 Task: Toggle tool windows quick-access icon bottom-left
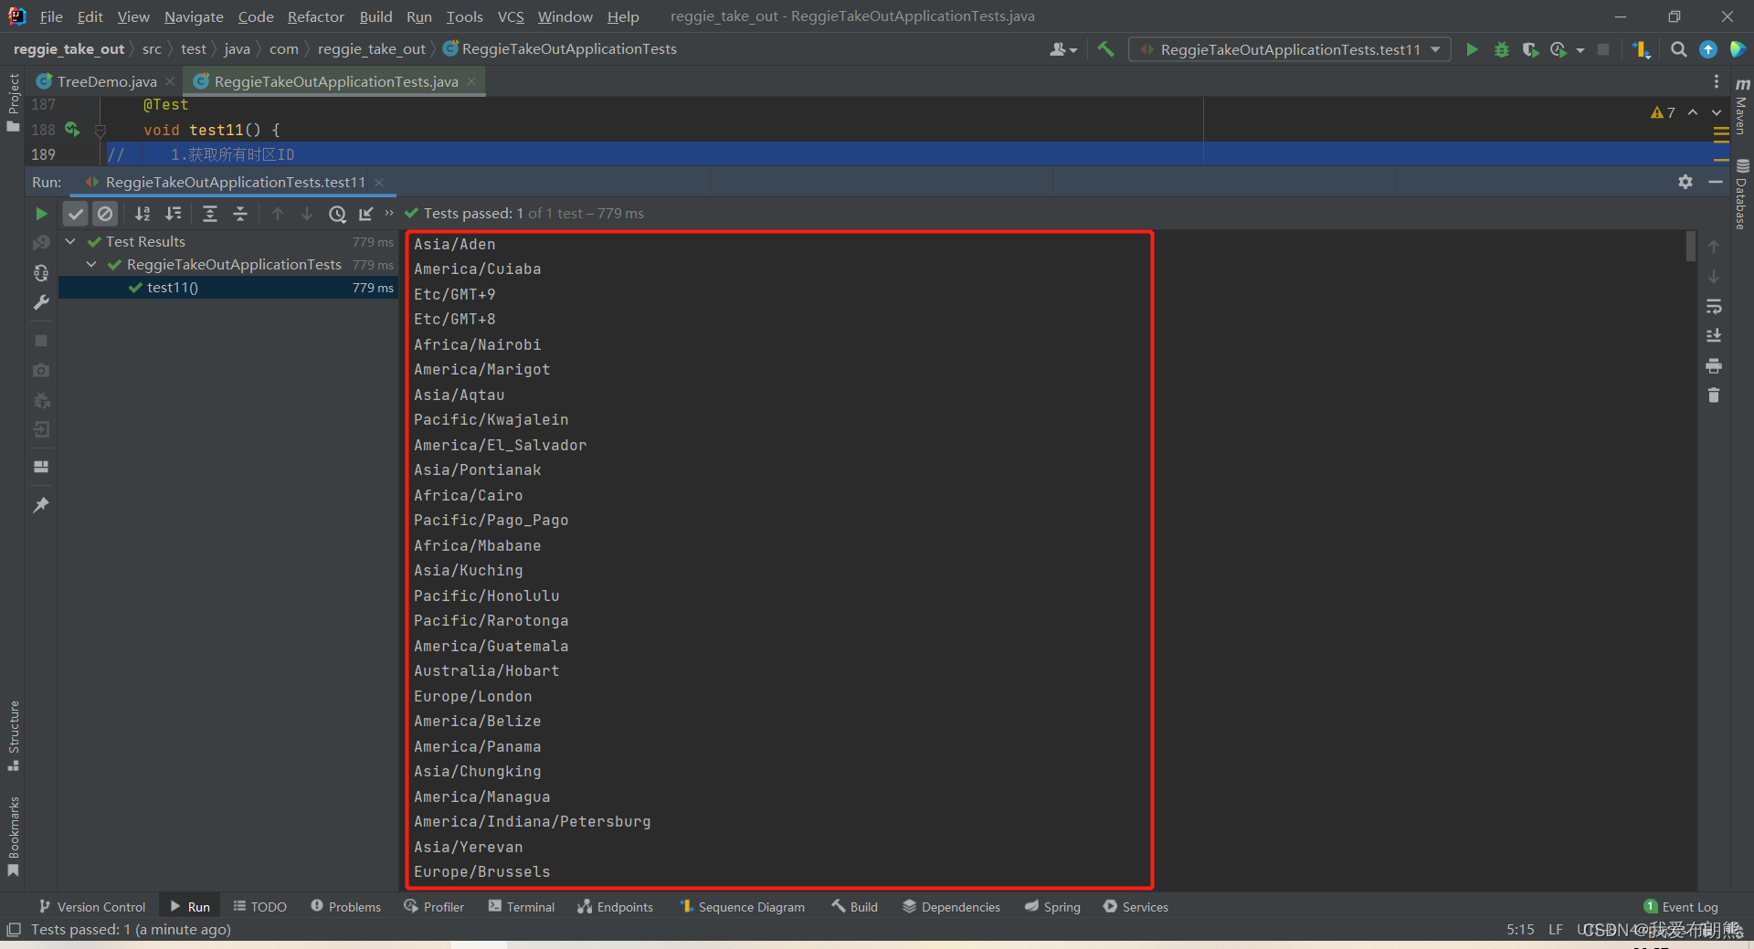tap(13, 930)
